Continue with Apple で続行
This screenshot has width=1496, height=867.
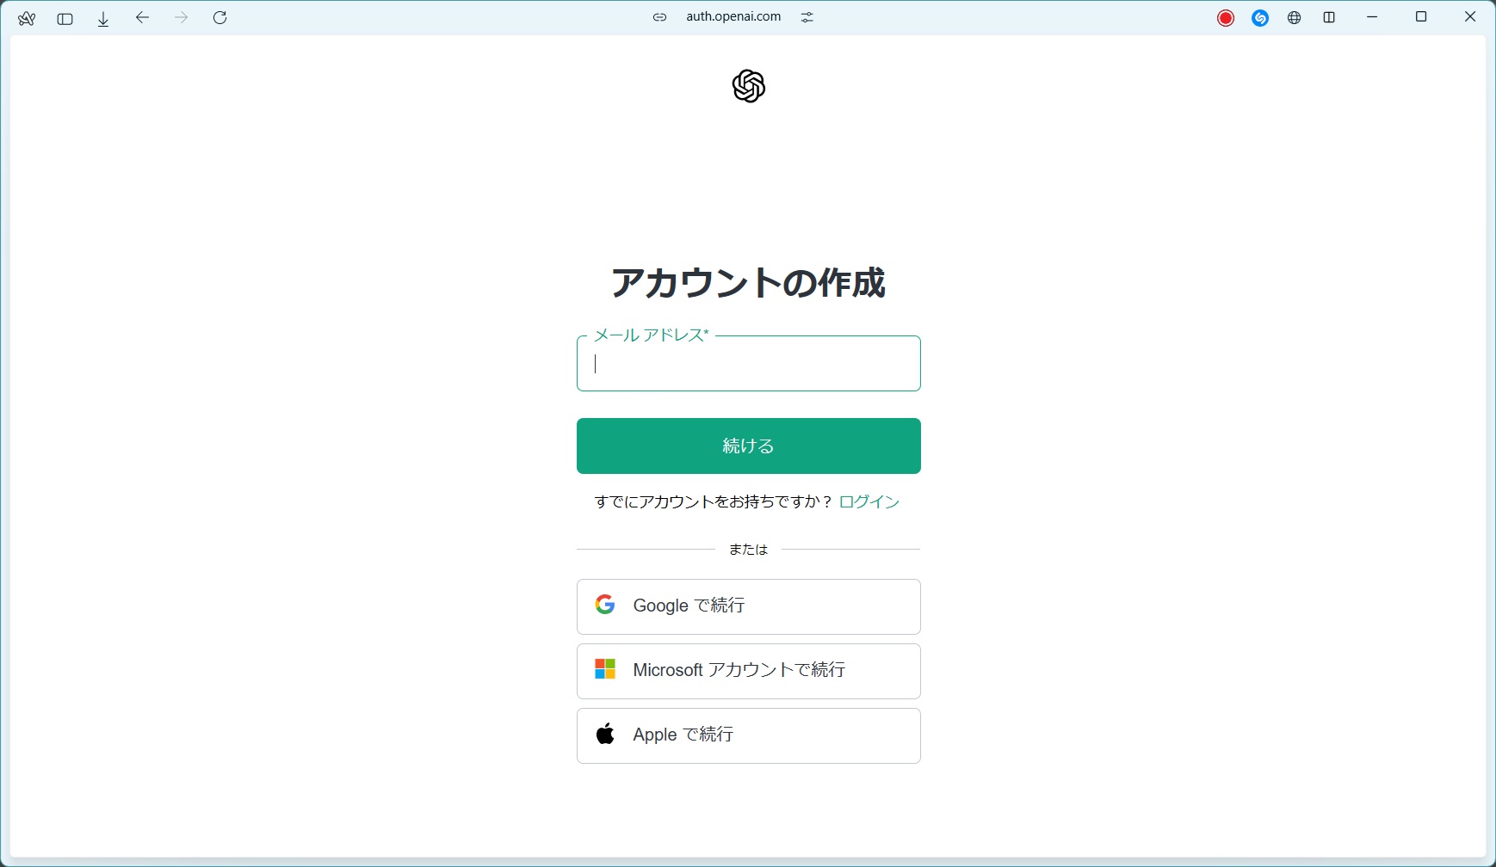(748, 735)
